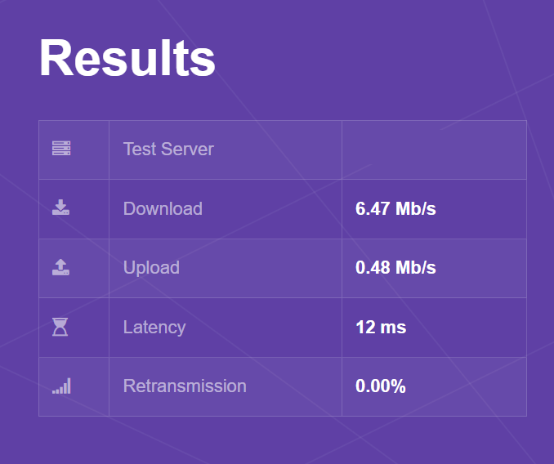The image size is (554, 464).
Task: Click the Download row icon cell
Action: click(x=74, y=209)
